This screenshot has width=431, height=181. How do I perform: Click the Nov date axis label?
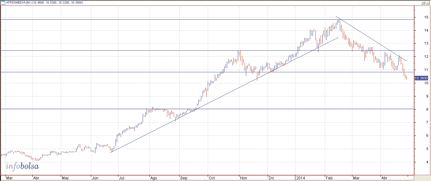243,178
